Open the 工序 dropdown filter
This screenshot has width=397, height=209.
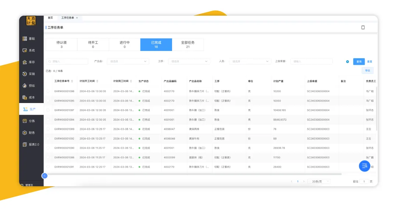189,61
